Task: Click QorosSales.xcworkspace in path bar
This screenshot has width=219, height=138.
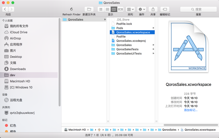Action: [198, 130]
